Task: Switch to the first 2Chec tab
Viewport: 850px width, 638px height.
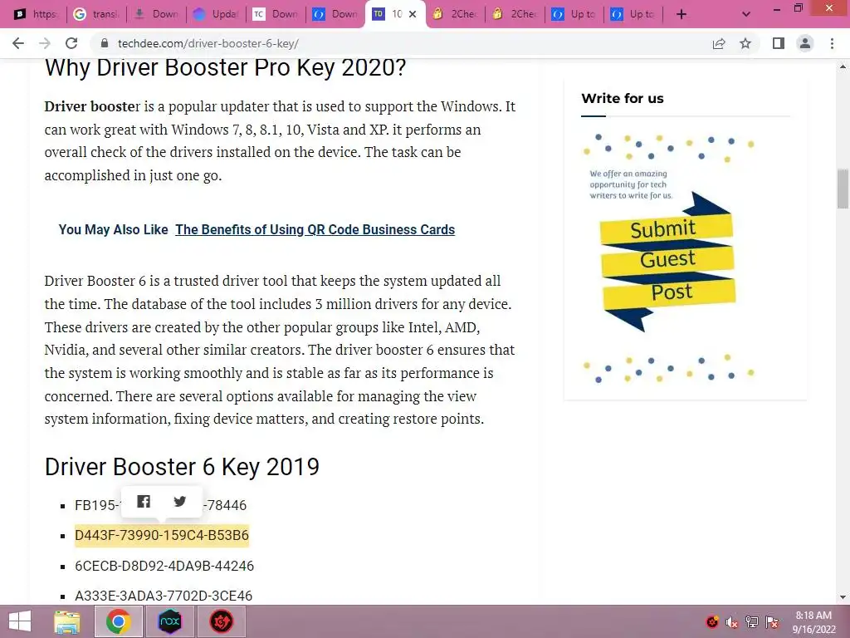Action: [x=456, y=14]
